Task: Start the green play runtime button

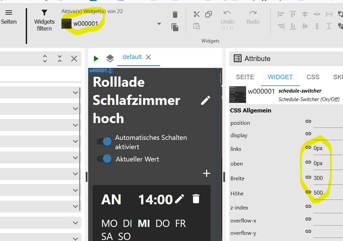Action: tap(96, 58)
